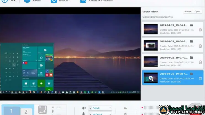Expand the Default speaker device dropdown
Screen dimensions: 205x115
pyautogui.click(x=110, y=108)
